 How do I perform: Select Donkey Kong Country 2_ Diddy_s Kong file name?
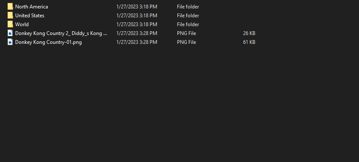click(x=61, y=33)
